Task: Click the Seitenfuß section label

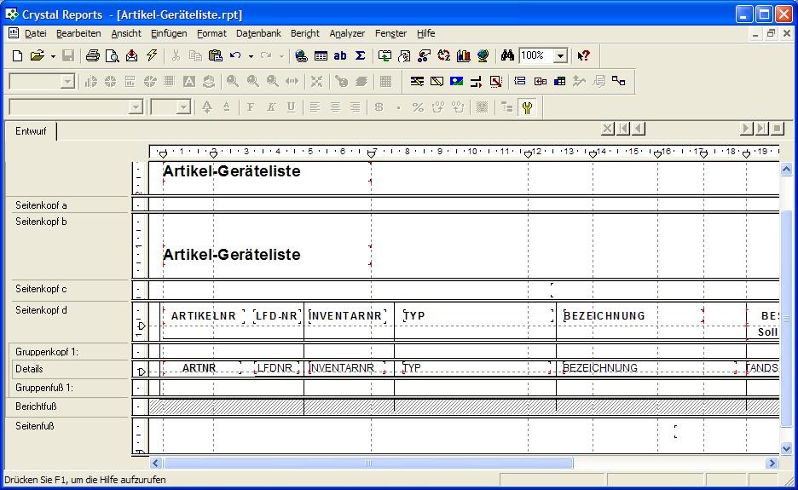Action: tap(35, 426)
